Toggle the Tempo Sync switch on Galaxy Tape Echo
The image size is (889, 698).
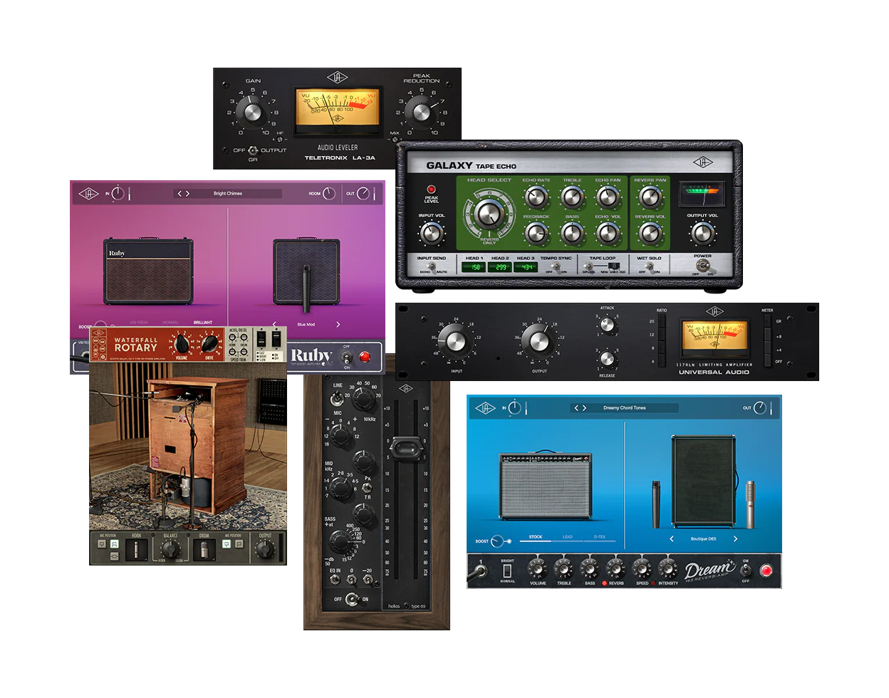pyautogui.click(x=556, y=266)
